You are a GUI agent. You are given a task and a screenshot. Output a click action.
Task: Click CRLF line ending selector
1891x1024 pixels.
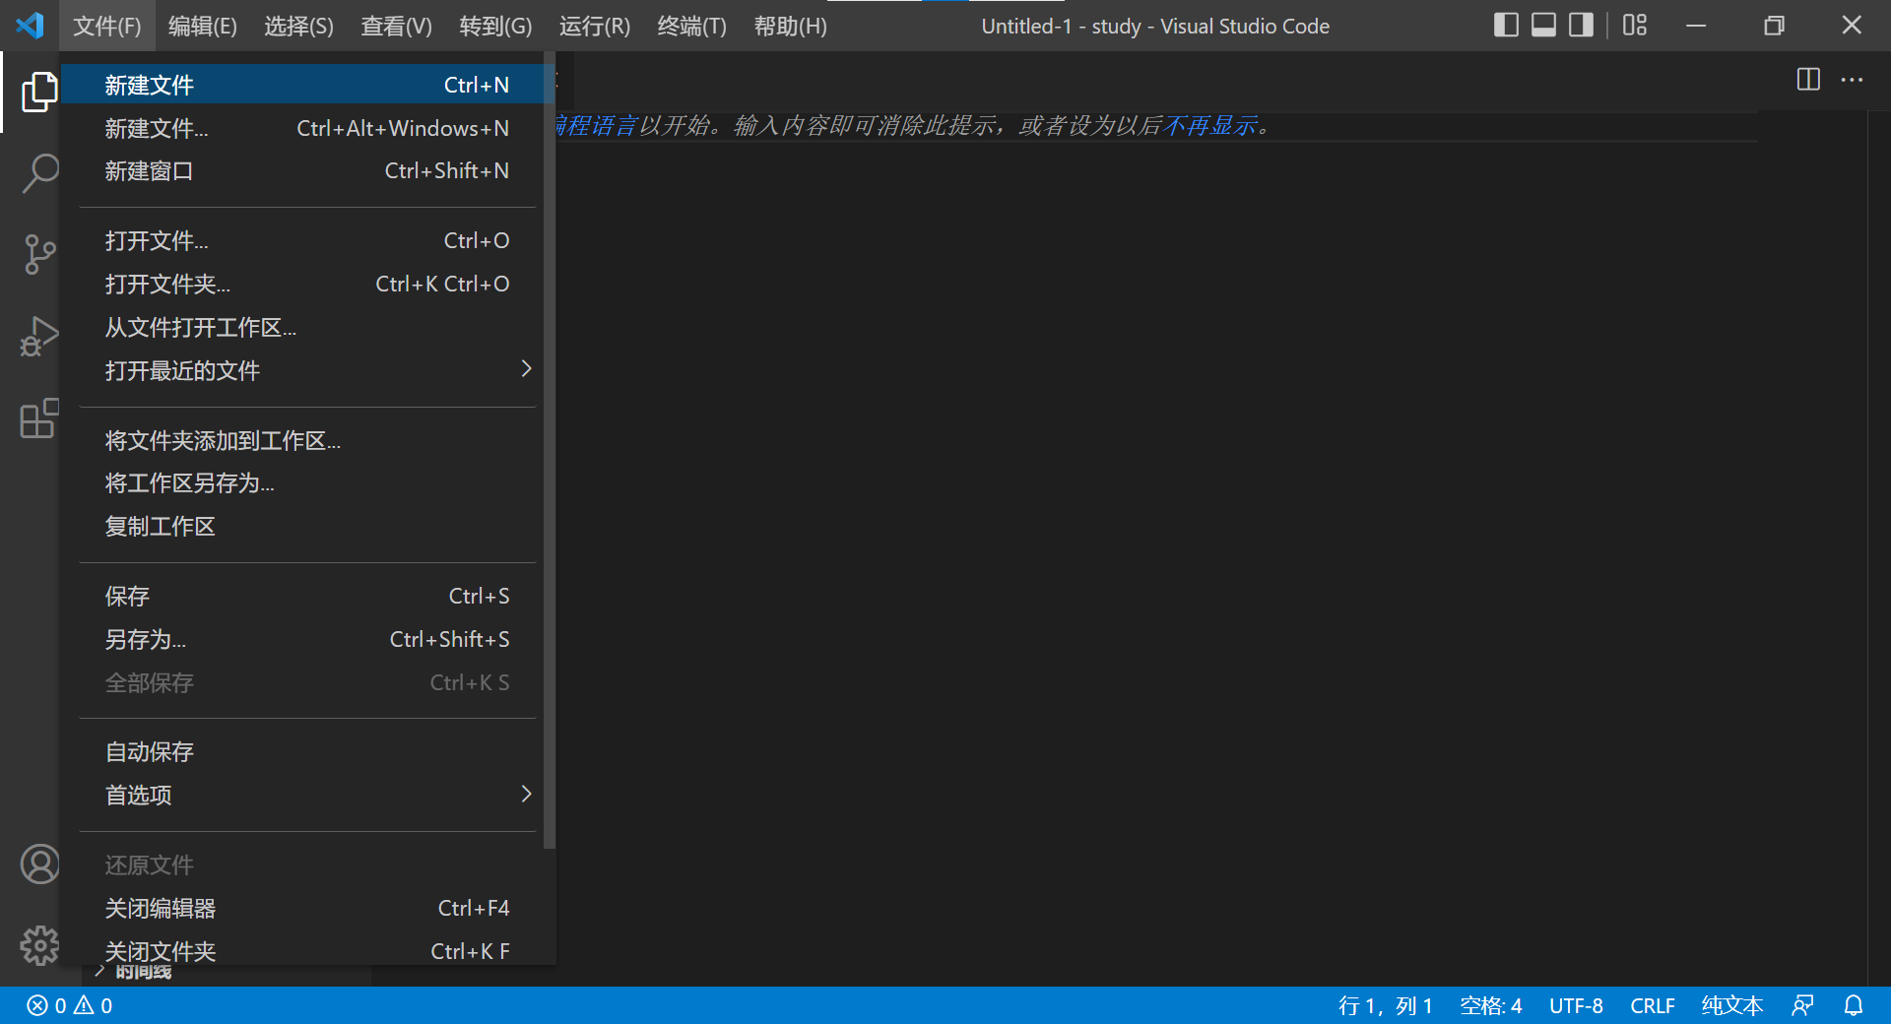coord(1652,1005)
